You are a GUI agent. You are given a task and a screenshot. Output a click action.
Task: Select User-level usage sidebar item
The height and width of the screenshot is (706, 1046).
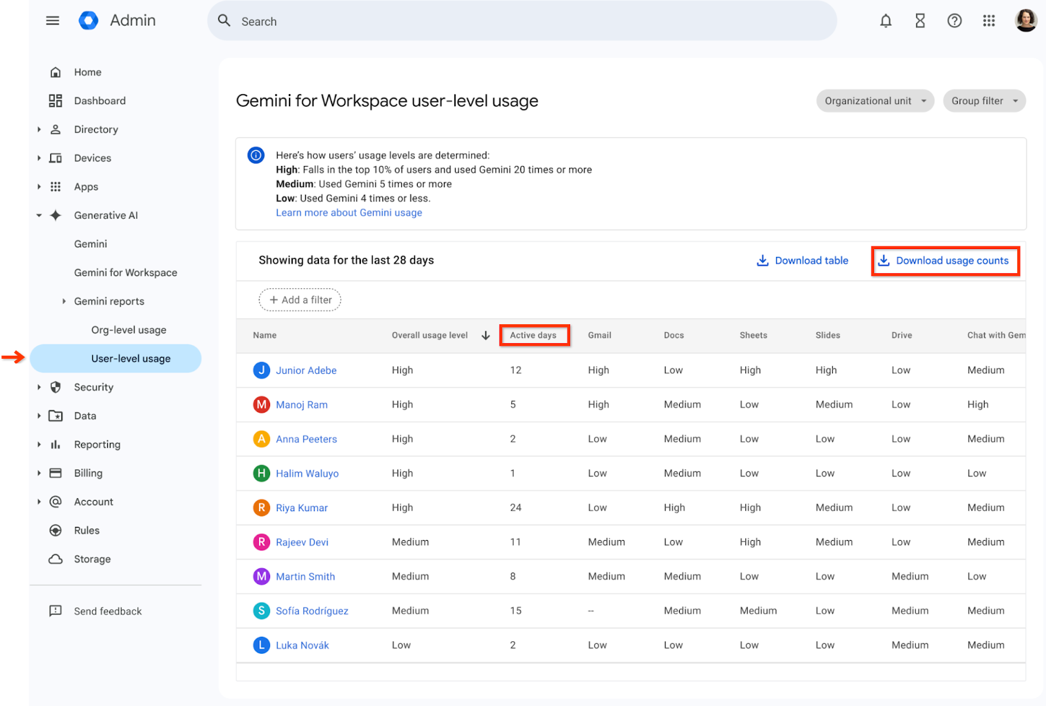click(116, 358)
